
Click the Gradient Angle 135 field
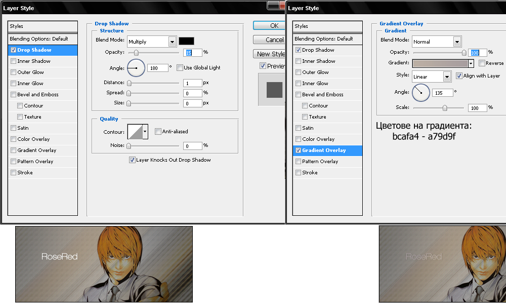click(x=443, y=93)
